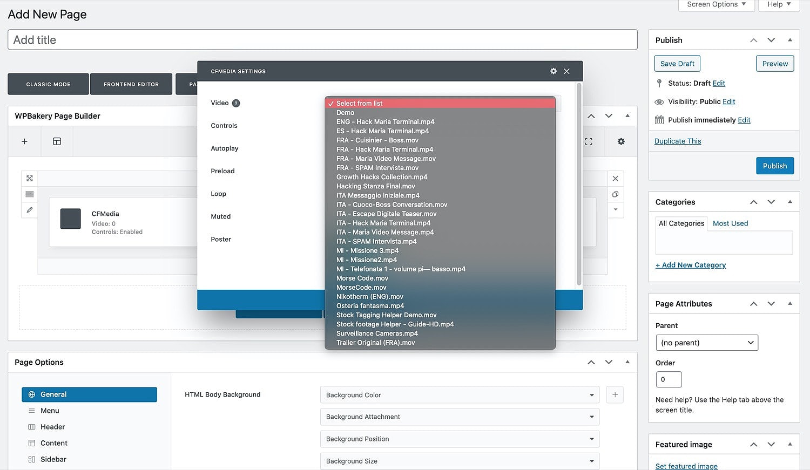Image resolution: width=810 pixels, height=470 pixels.
Task: Click the CFMedia settings gear icon
Action: point(553,71)
